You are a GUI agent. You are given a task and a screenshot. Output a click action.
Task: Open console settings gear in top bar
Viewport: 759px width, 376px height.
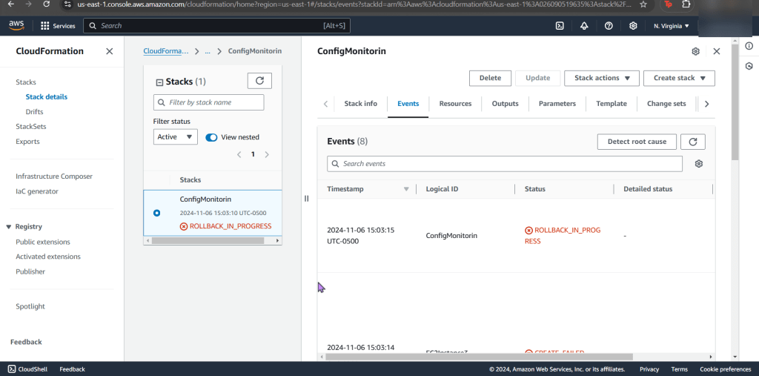(x=633, y=26)
